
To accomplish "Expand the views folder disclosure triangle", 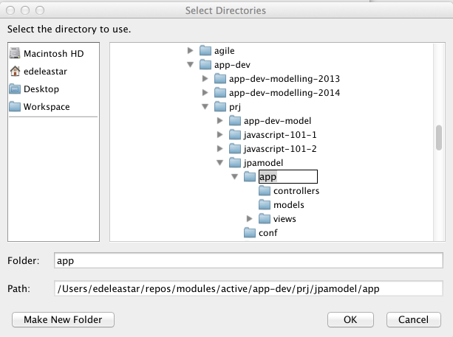I will pos(249,218).
